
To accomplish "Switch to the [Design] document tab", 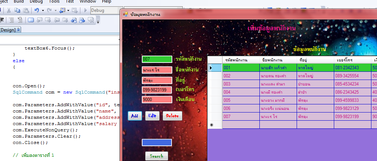I will [x=10, y=30].
